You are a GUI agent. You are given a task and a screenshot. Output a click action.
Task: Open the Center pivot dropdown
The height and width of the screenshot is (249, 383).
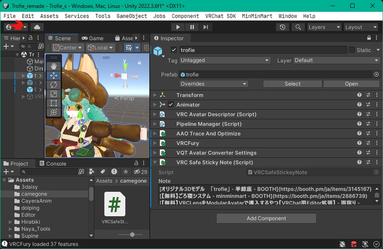click(68, 48)
